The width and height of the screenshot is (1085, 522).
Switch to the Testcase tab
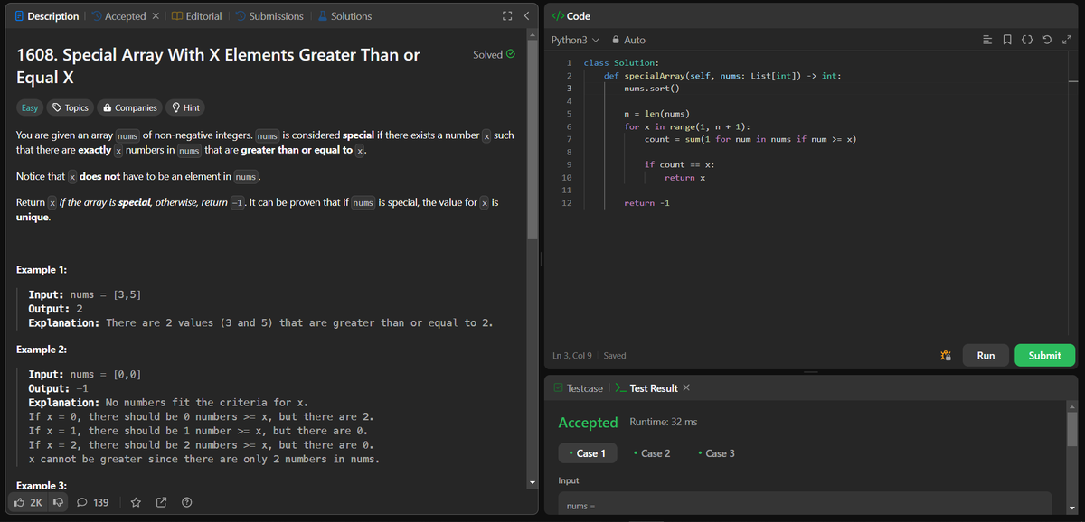[578, 388]
